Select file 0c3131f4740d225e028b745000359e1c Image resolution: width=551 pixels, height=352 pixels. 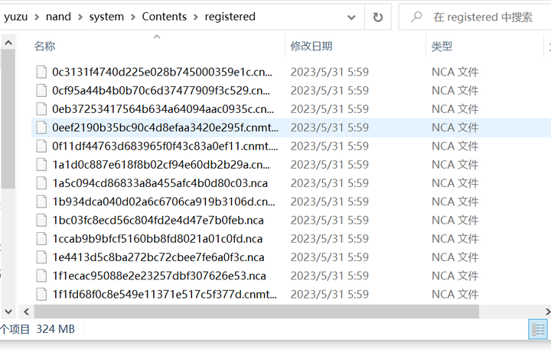coord(162,72)
